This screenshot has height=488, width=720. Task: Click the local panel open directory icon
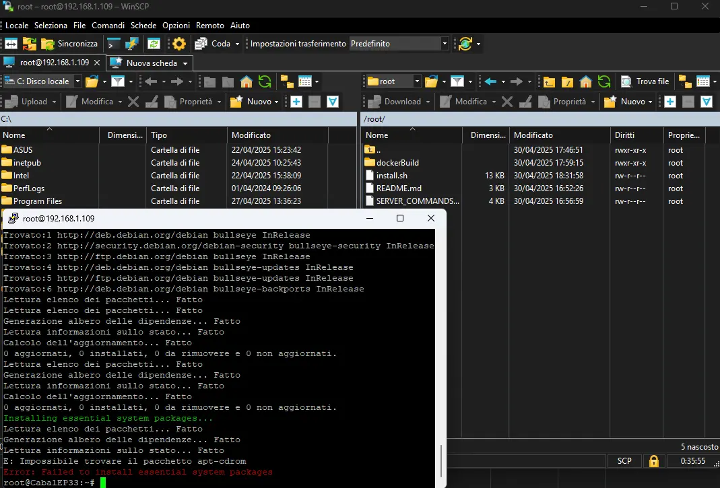pos(92,81)
